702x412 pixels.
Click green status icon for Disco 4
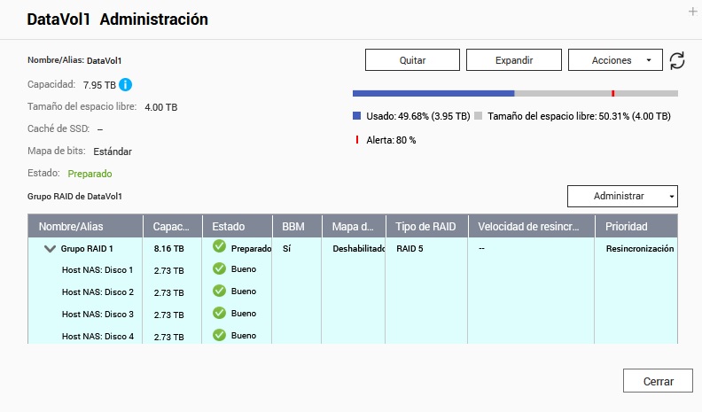[219, 335]
